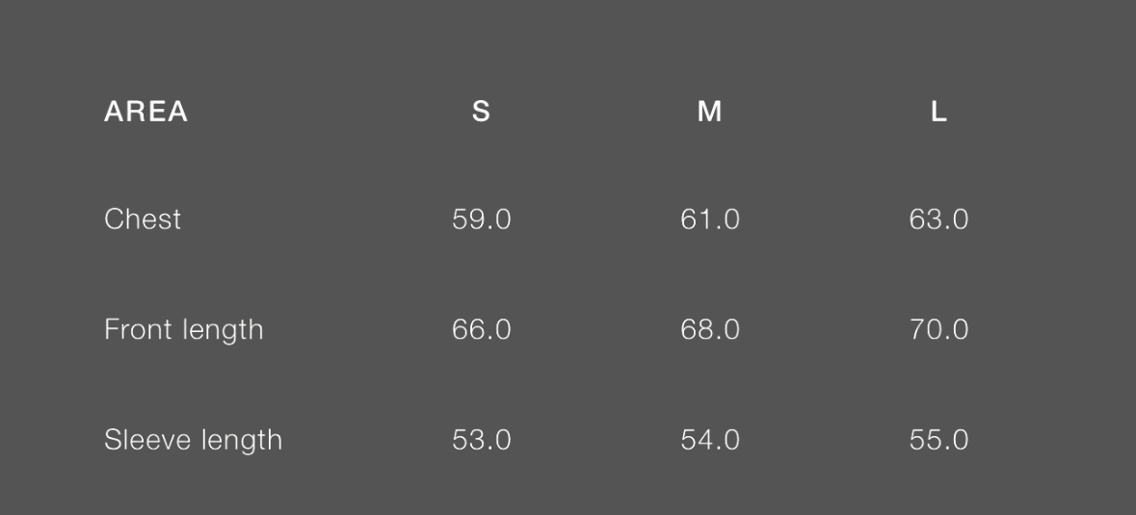
Task: Pick the Sleeve length value 54.0
Action: coord(709,440)
